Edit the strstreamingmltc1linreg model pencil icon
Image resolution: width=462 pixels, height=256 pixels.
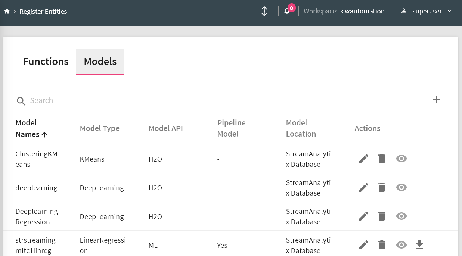(x=363, y=245)
